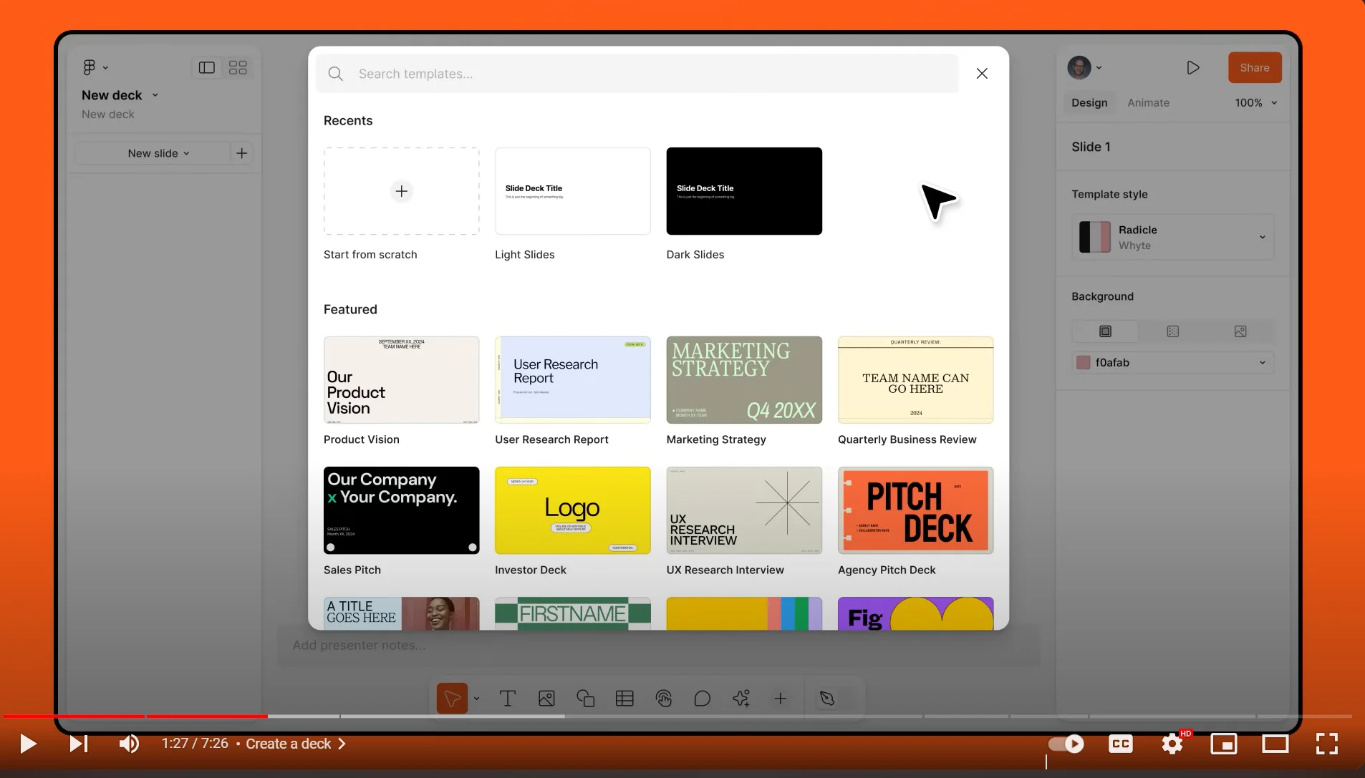Switch to grid view icon
Screen dimensions: 1365x778
point(238,67)
